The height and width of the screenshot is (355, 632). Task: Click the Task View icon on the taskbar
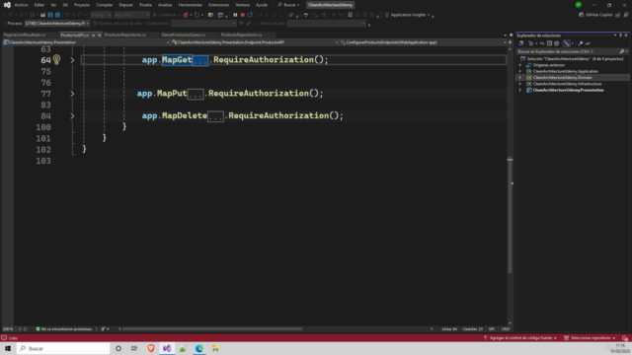[134, 348]
